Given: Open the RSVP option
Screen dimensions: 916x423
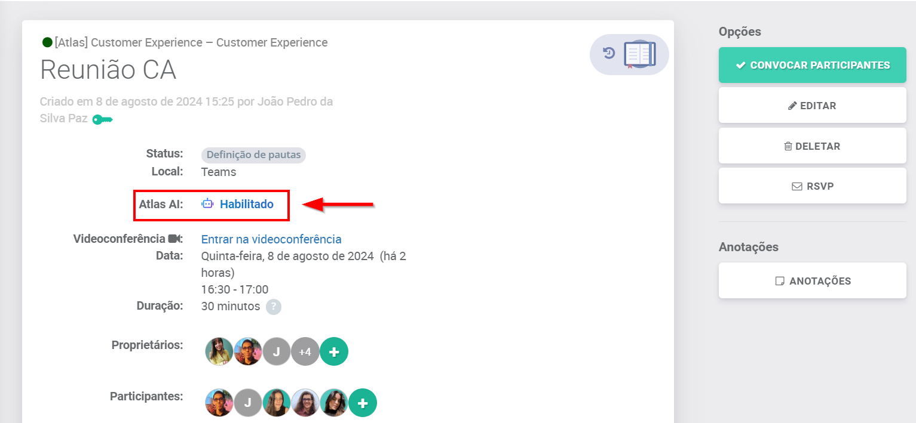Looking at the screenshot, I should coord(812,186).
